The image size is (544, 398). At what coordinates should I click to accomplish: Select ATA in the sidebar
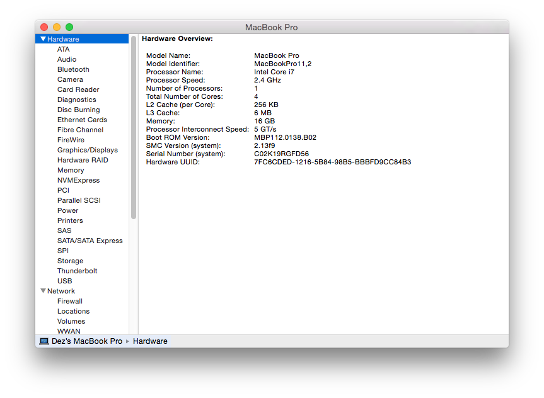64,49
